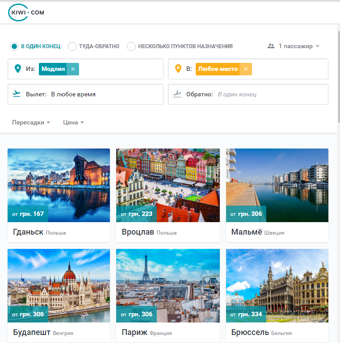Click the Kiwi.com logo

click(x=26, y=12)
